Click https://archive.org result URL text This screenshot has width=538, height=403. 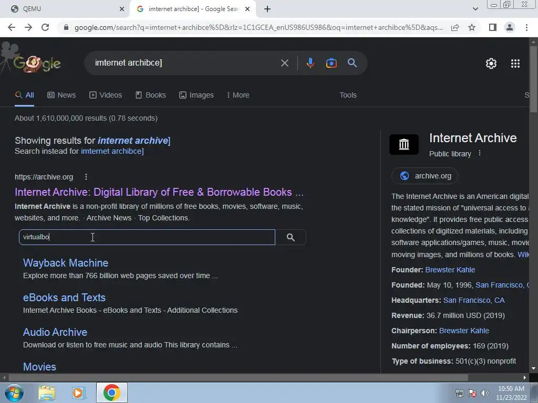44,177
